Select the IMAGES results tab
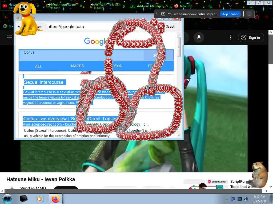 coord(77,66)
